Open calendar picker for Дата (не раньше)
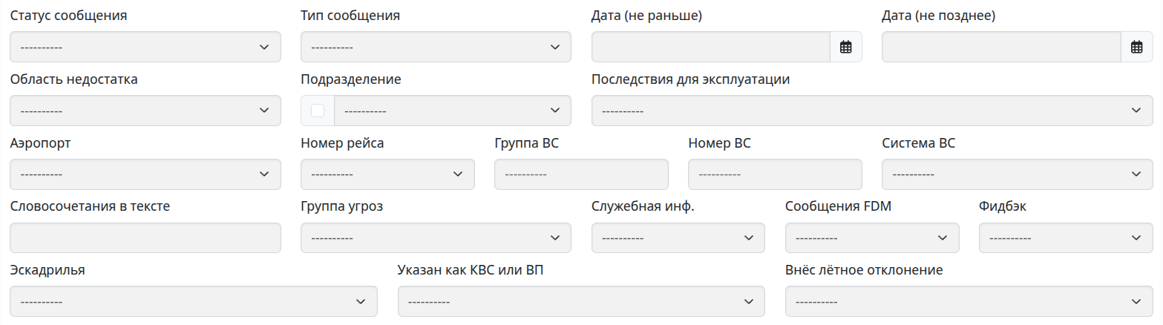This screenshot has height=325, width=1163. point(845,47)
